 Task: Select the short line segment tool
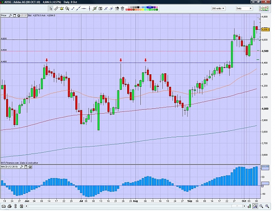(73, 8)
